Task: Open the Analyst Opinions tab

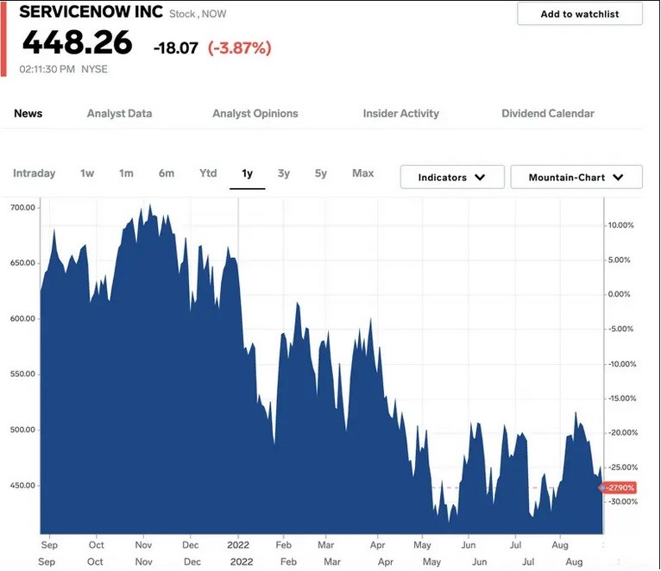Action: [x=255, y=113]
